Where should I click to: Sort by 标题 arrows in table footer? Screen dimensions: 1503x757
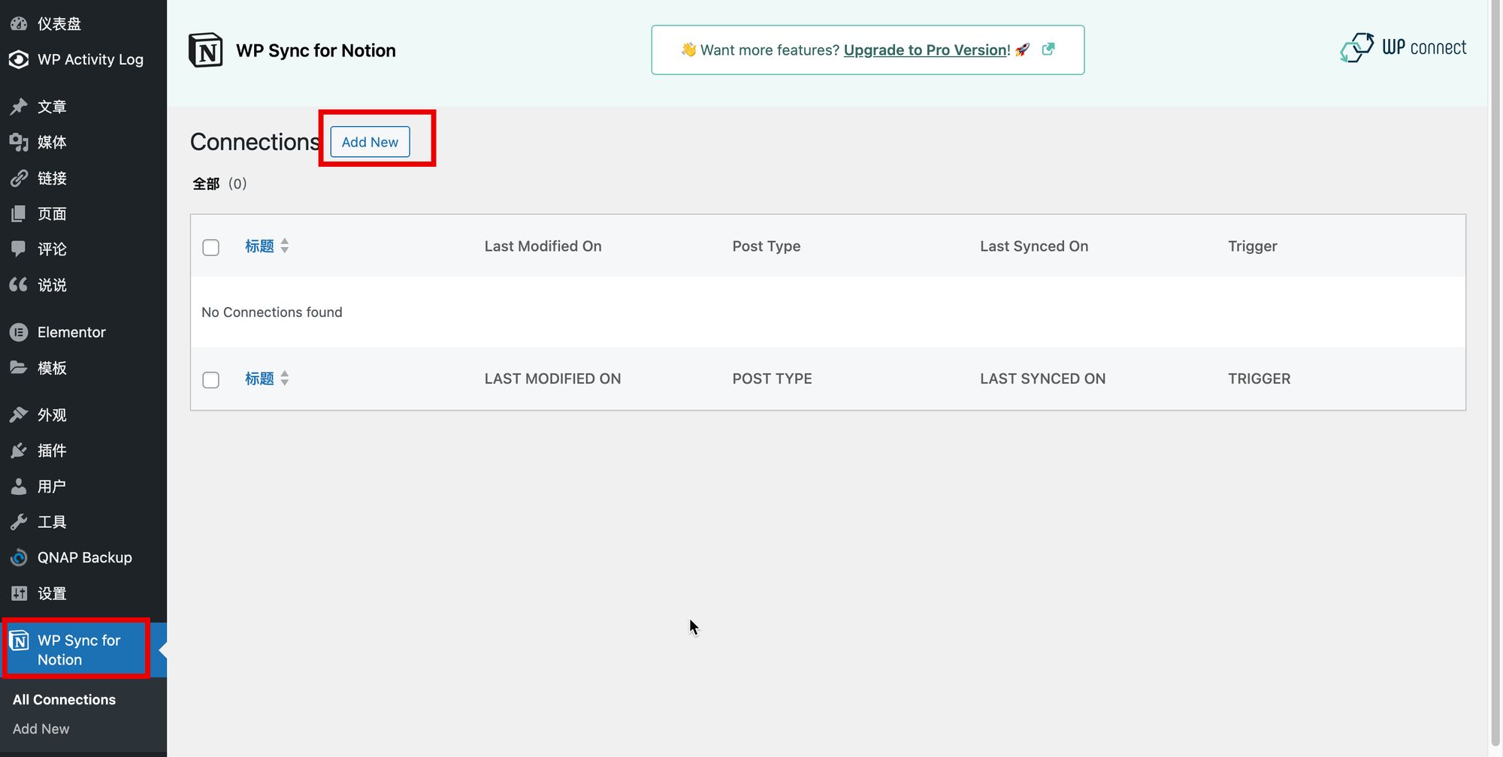[285, 378]
